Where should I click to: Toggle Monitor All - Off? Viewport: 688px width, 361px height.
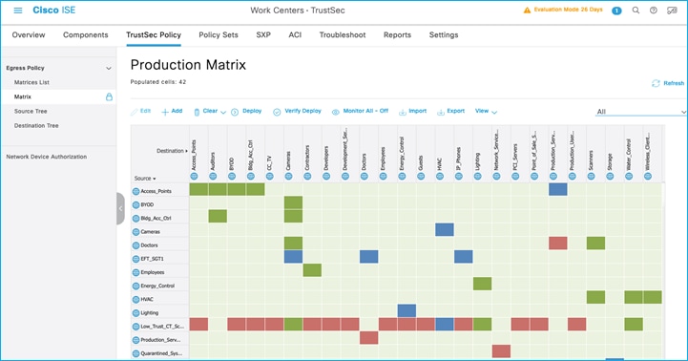360,111
